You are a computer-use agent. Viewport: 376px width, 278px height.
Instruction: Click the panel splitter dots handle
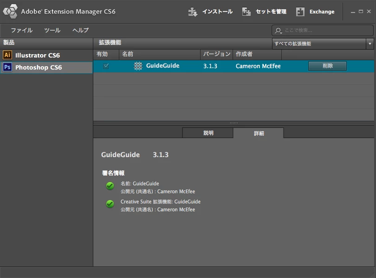[x=234, y=123]
